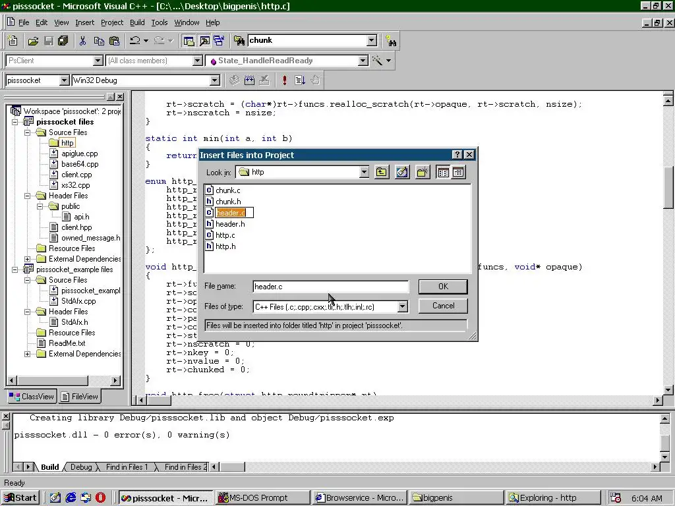Open the All class members dropdown
Viewport: 675px width, 506px height.
pyautogui.click(x=197, y=61)
